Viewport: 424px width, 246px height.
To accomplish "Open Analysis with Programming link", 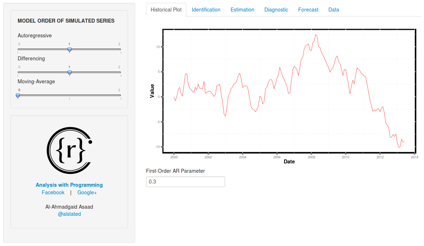I will (69, 185).
